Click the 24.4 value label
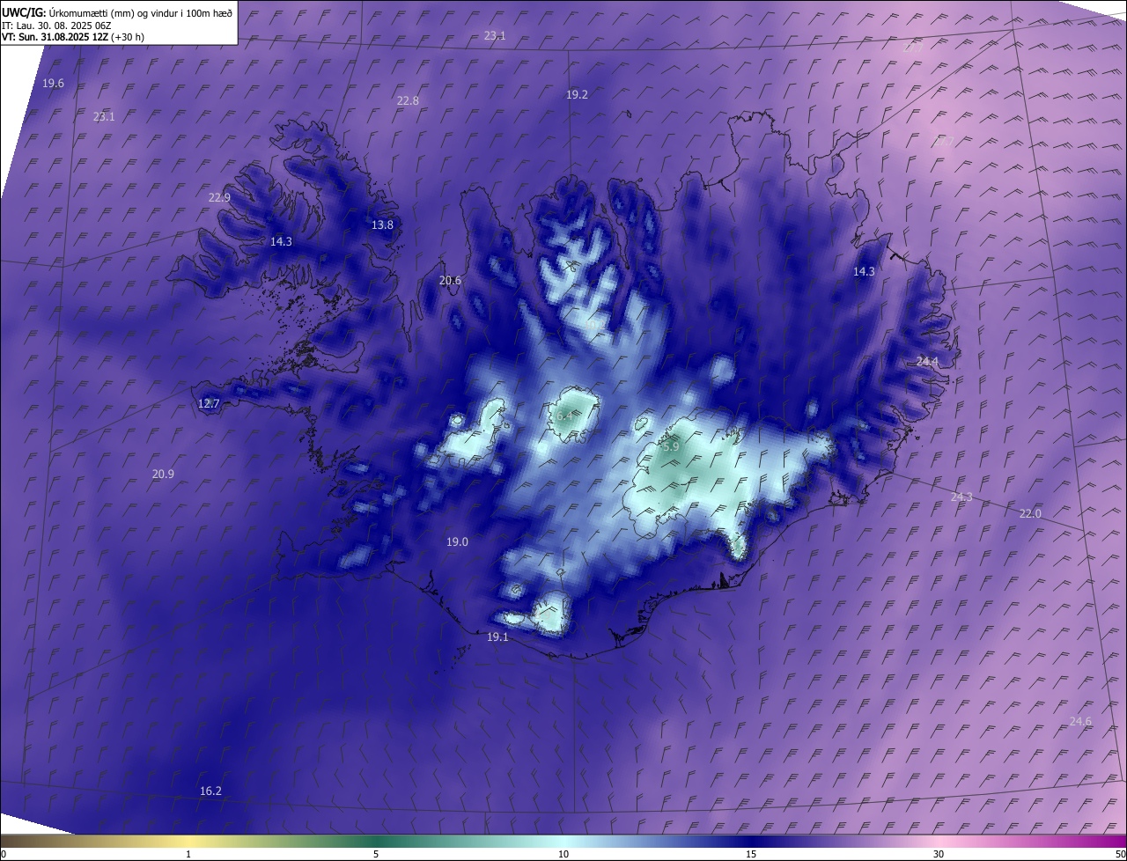This screenshot has width=1127, height=861. coord(927,361)
